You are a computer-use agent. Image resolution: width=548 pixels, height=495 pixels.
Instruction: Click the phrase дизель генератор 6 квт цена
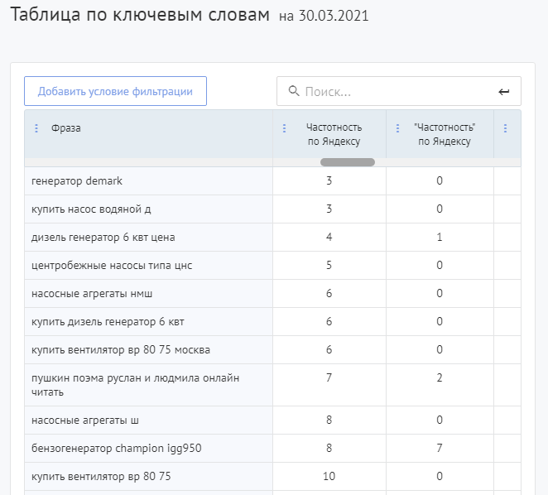[x=103, y=237]
